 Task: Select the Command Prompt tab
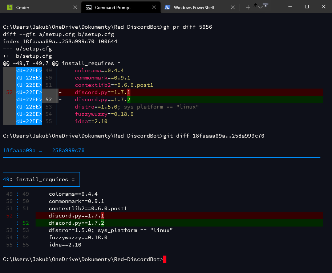tap(116, 7)
